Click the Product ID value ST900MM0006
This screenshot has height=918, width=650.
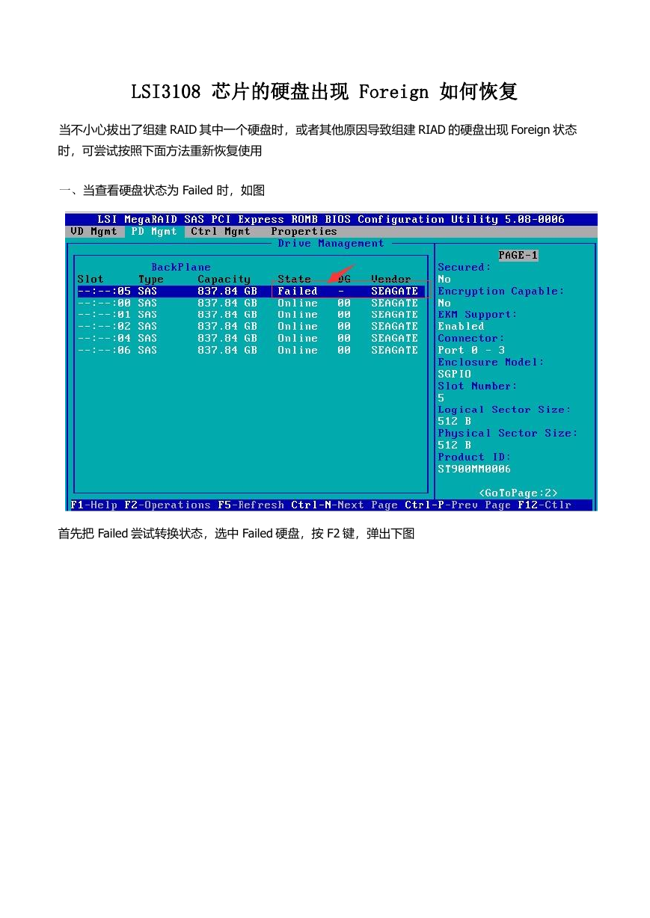tap(474, 469)
